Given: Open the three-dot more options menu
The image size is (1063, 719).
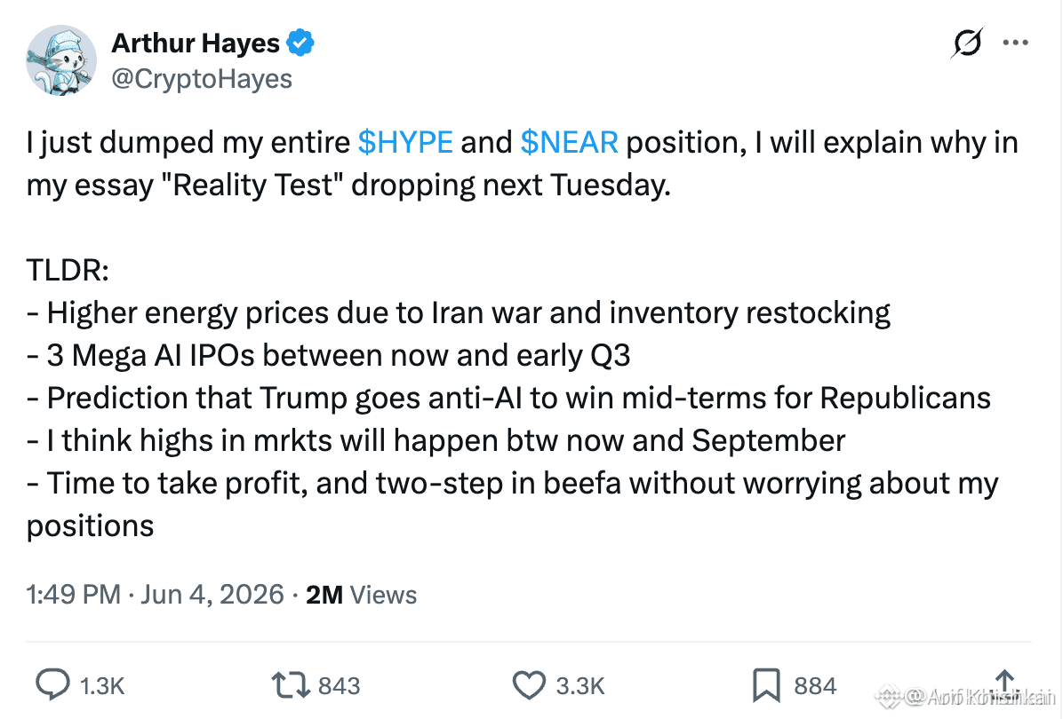Looking at the screenshot, I should click(1015, 43).
